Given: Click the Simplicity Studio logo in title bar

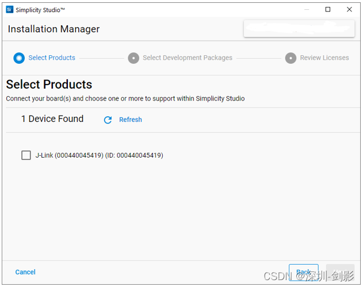Looking at the screenshot, I should (9, 9).
